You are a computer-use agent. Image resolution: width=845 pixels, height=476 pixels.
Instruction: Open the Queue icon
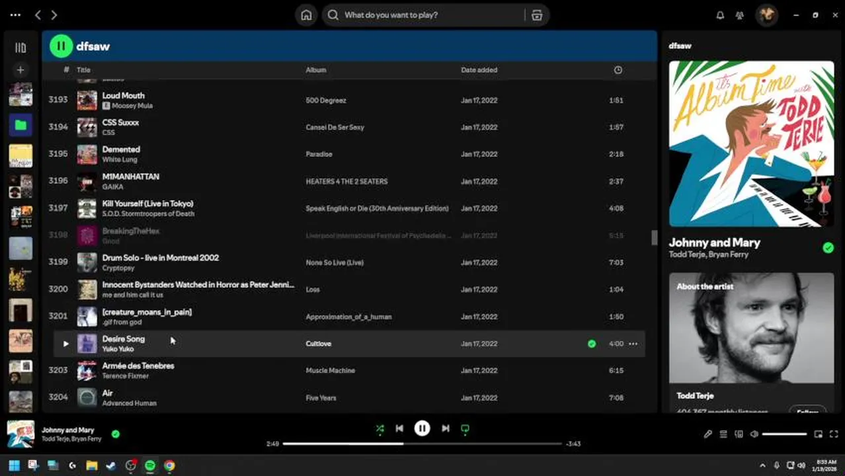723,434
